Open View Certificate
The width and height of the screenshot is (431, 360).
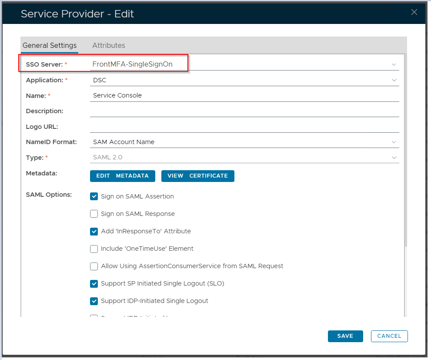coord(197,176)
